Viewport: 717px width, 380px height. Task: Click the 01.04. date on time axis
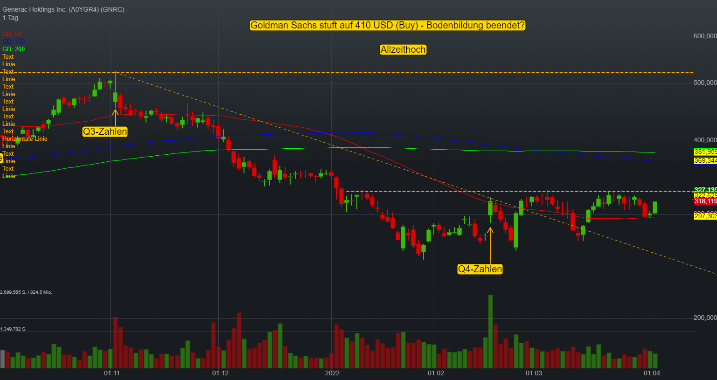coord(653,373)
